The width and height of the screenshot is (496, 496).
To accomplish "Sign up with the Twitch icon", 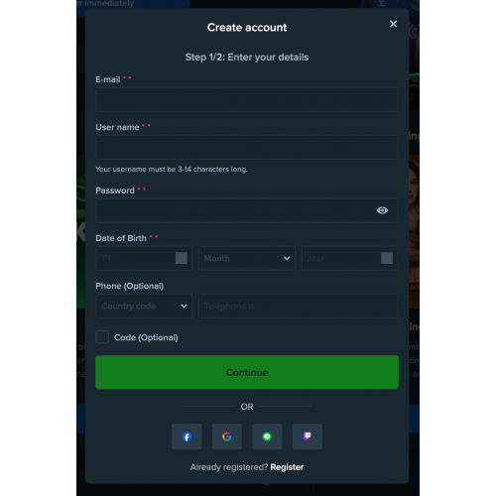I will point(308,436).
